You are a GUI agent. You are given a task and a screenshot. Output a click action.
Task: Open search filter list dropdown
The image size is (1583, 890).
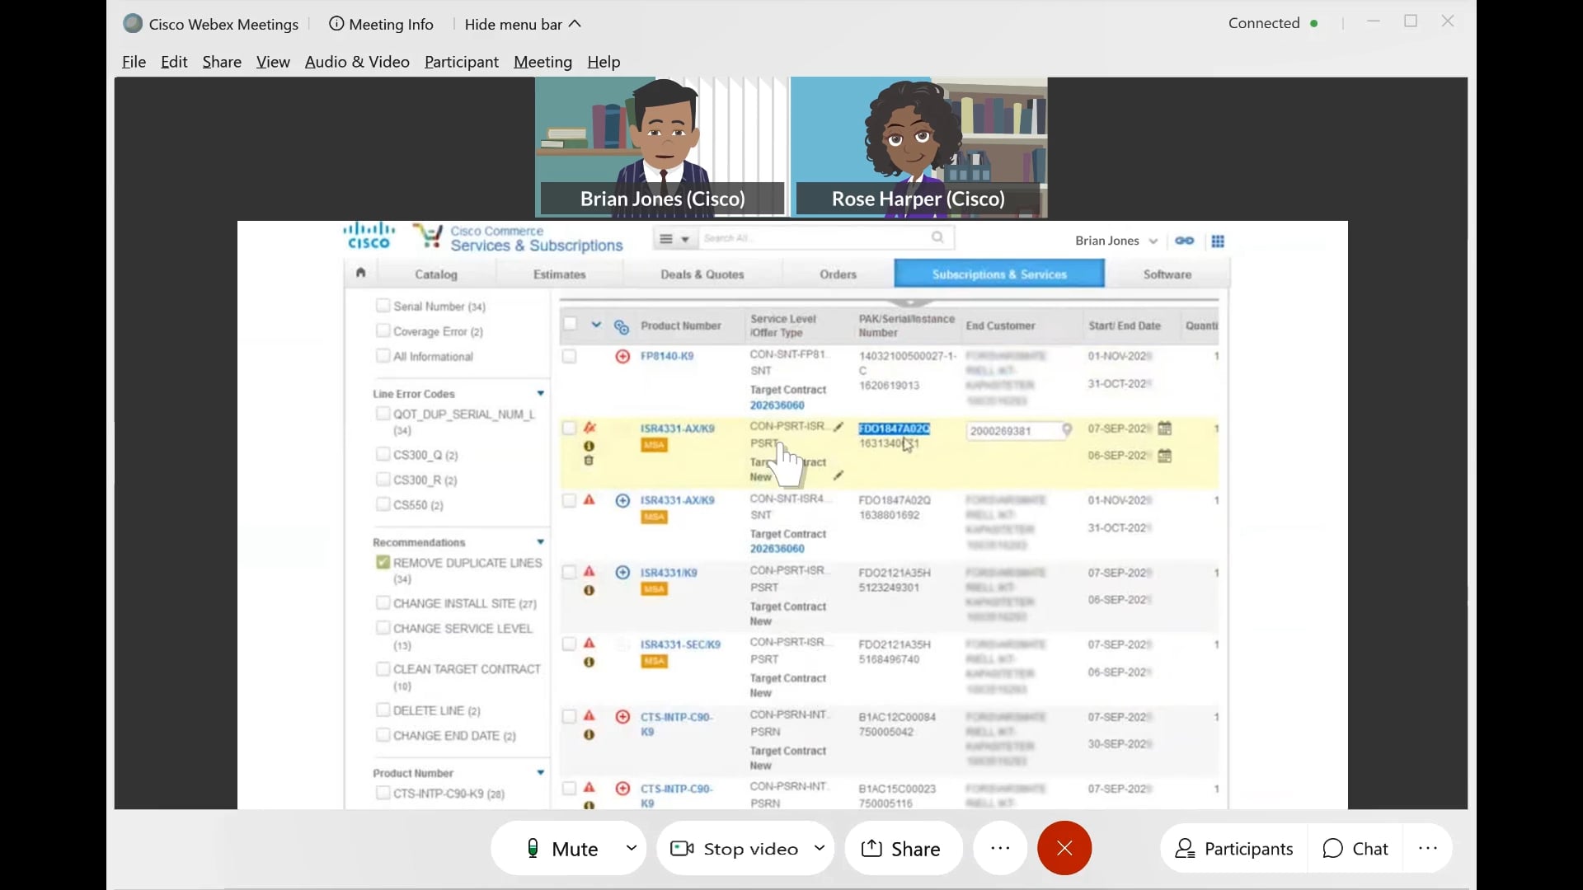[x=674, y=239]
